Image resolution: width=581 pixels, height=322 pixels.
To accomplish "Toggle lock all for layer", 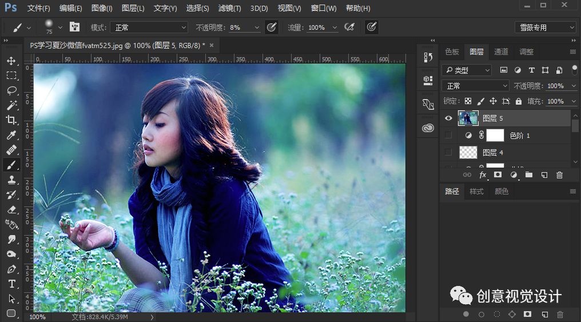I will tap(518, 101).
